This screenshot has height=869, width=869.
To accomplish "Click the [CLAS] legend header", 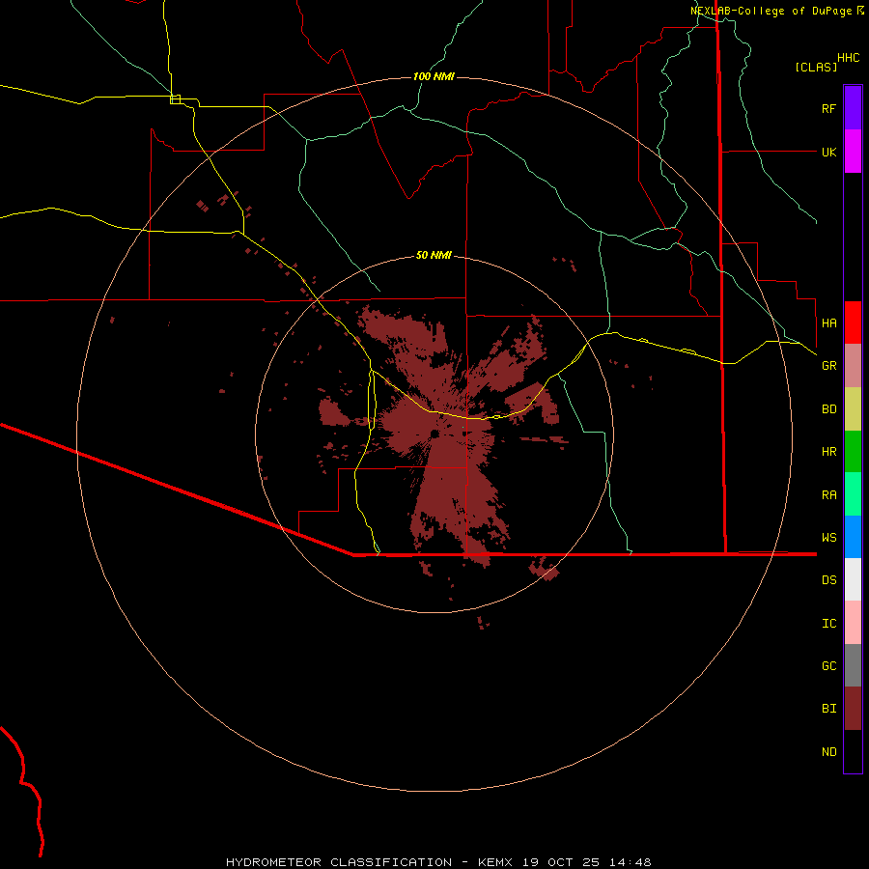I will (x=816, y=67).
